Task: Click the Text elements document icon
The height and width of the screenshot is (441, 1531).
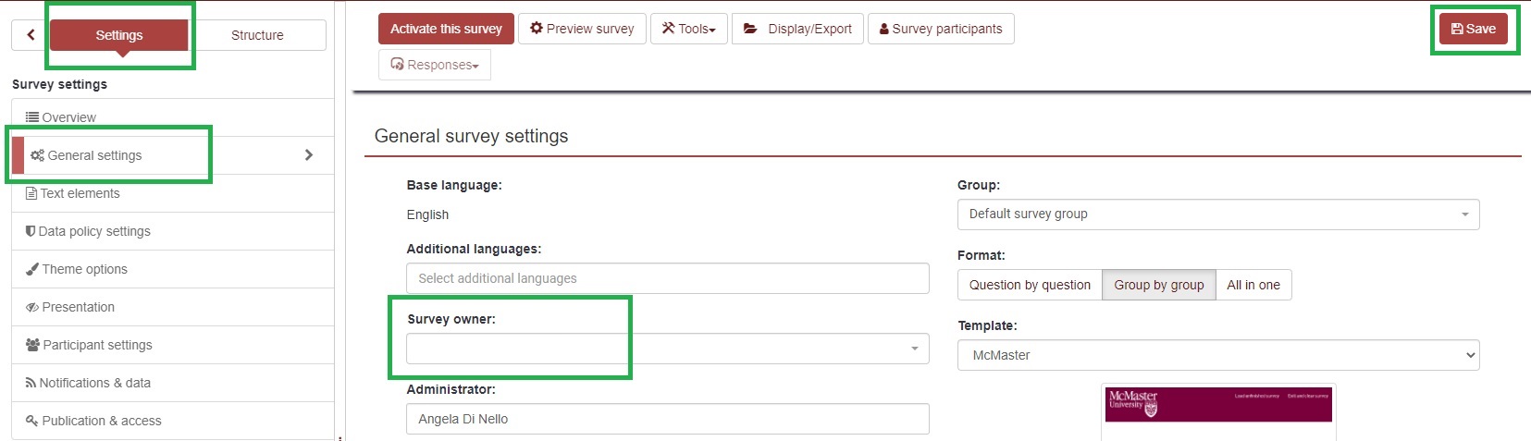Action: point(31,193)
